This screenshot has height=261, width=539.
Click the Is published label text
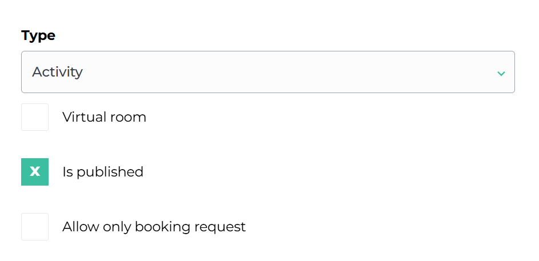click(x=103, y=172)
